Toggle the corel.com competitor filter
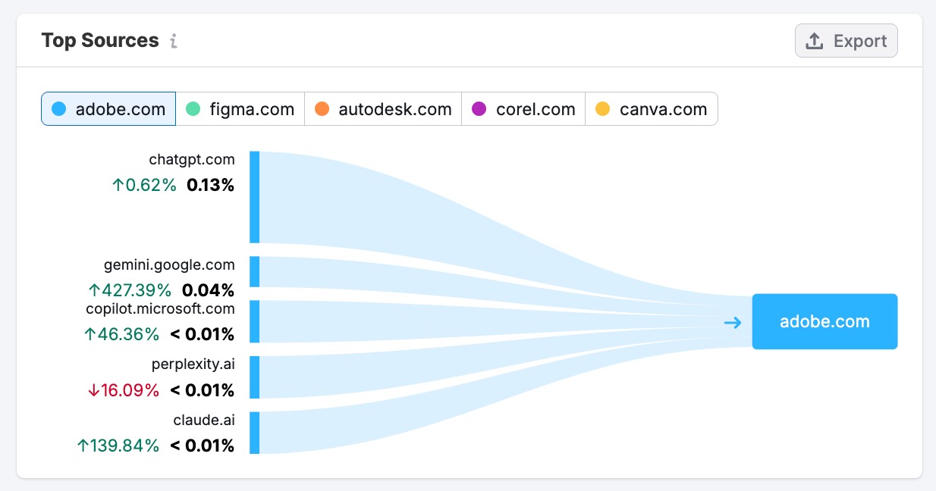936x491 pixels. pyautogui.click(x=523, y=108)
